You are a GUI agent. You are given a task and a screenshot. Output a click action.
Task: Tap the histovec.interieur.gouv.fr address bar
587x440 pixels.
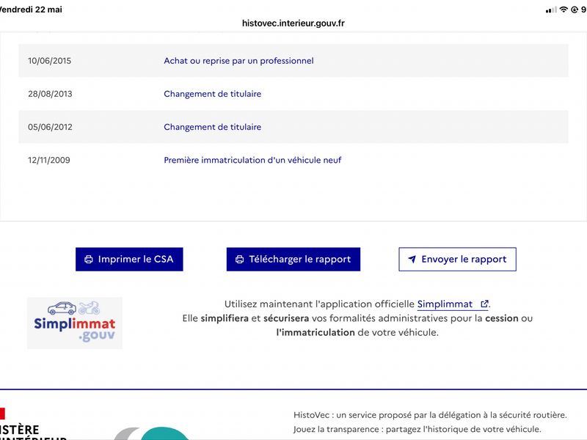[x=293, y=23]
